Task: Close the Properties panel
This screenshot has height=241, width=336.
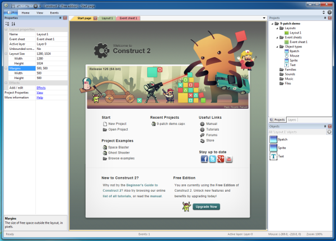Action: [x=65, y=18]
